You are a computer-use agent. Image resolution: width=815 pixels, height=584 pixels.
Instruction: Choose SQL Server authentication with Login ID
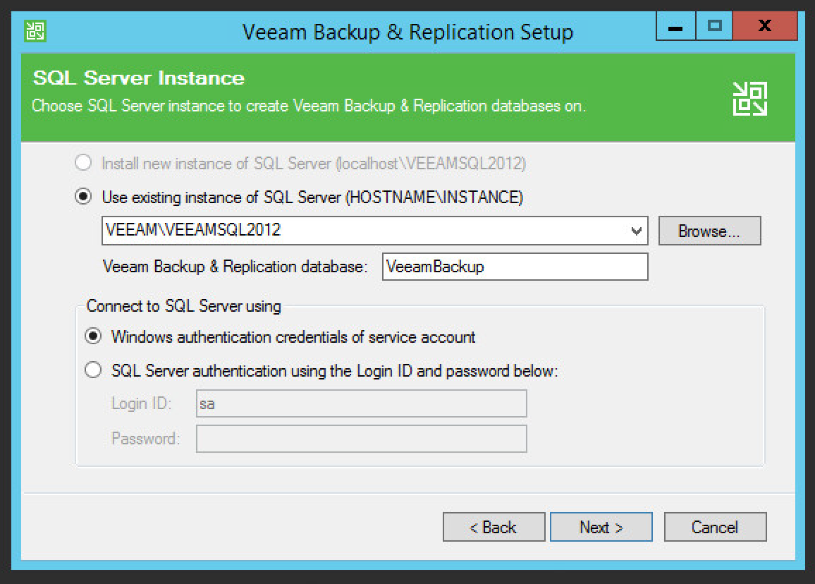point(92,370)
